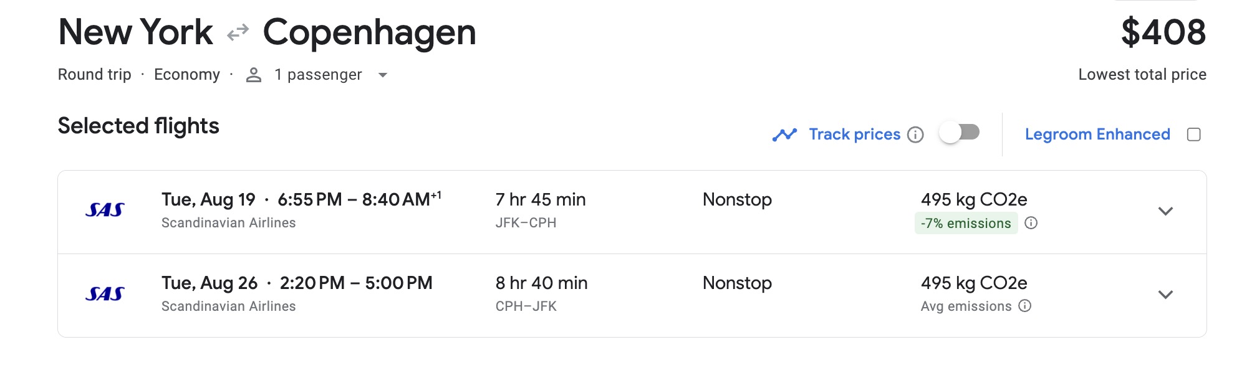Viewport: 1257px width, 365px height.
Task: Click the Round trip option
Action: 94,74
